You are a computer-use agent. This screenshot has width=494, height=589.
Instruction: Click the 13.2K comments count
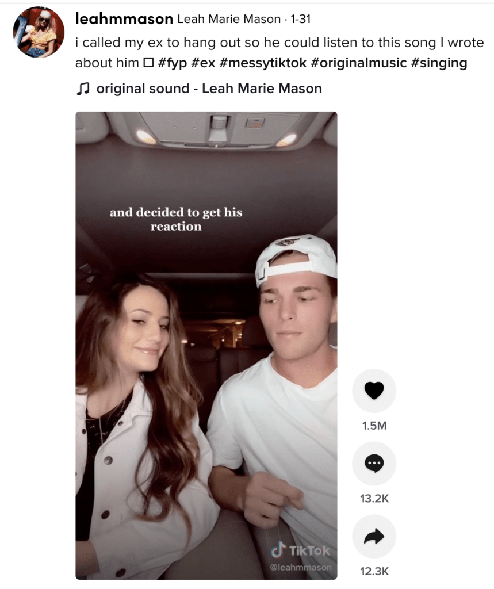pyautogui.click(x=374, y=499)
